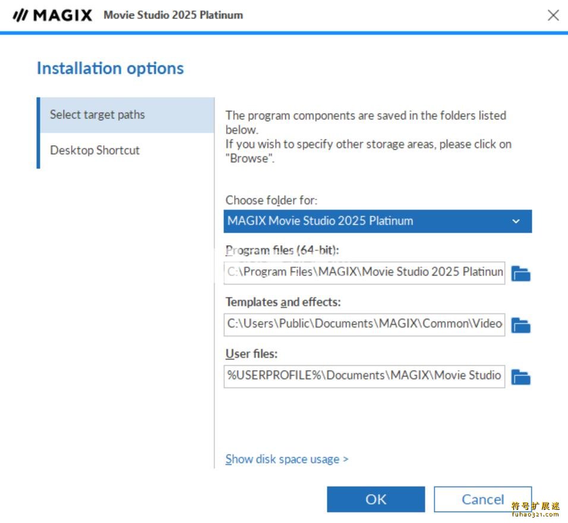Open the Choose folder for dropdown
The height and width of the screenshot is (523, 568).
tap(377, 221)
